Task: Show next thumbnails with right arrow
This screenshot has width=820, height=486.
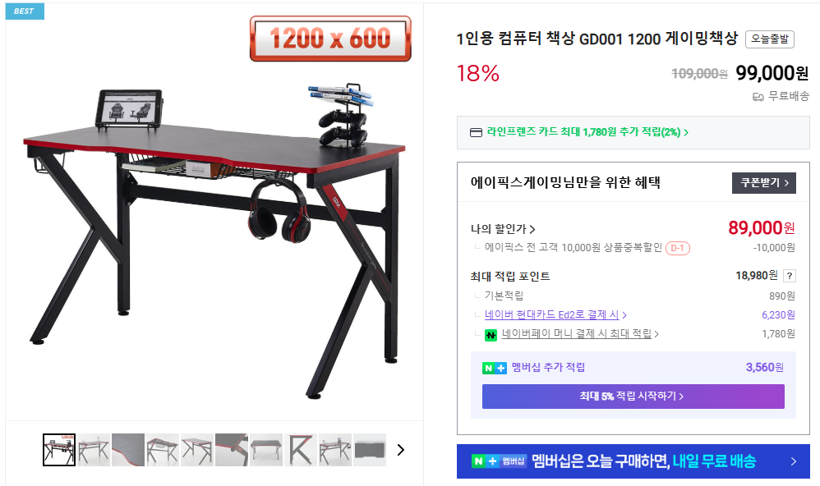Action: [x=401, y=450]
